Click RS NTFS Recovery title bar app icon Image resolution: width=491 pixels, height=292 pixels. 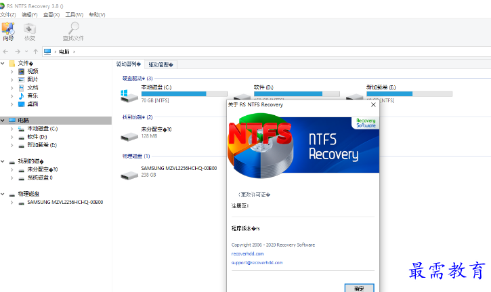click(x=2, y=6)
